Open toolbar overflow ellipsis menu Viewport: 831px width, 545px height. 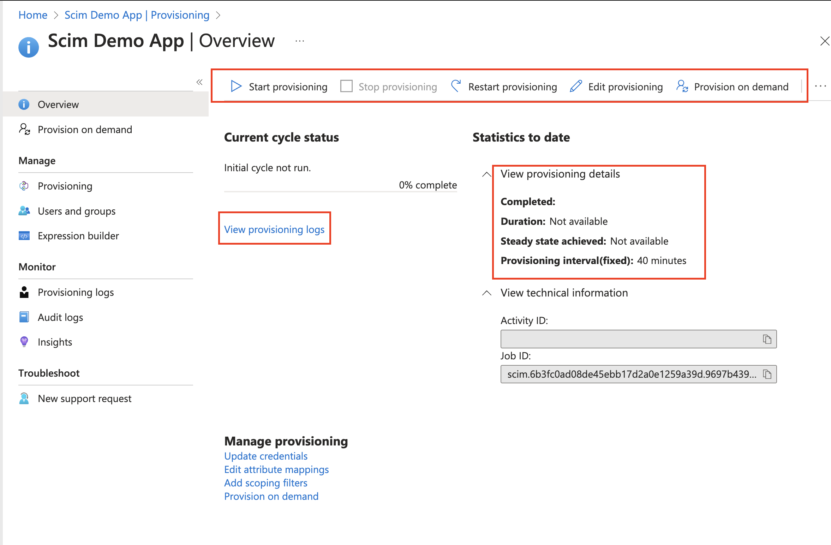[x=820, y=86]
